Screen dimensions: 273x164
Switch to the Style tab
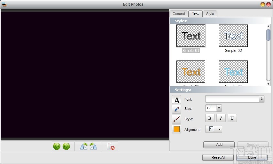[x=210, y=14]
